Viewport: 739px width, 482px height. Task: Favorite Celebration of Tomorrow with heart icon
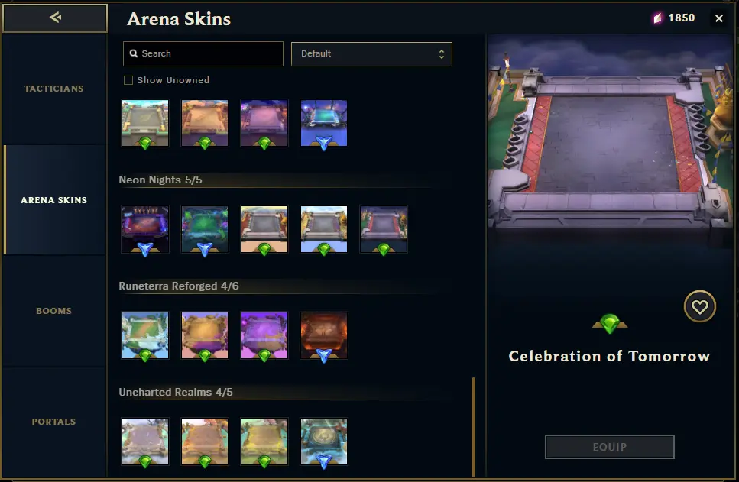click(699, 306)
